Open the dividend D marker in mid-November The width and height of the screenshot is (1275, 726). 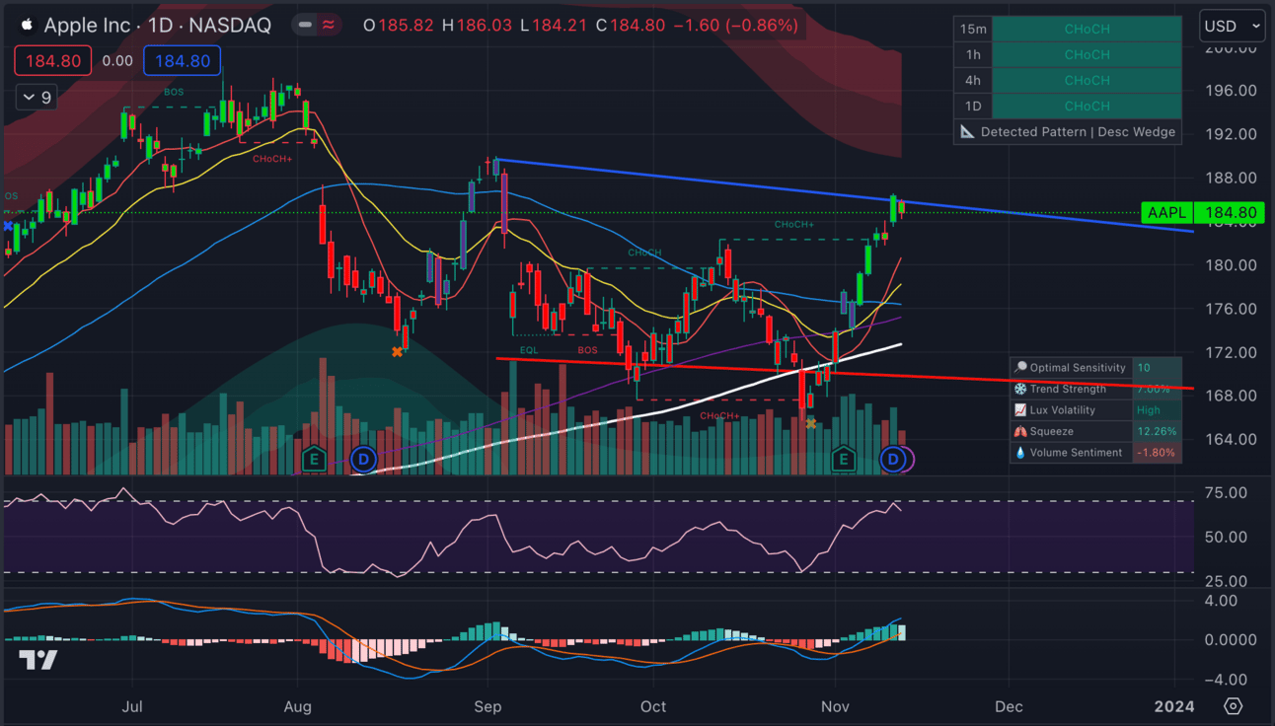(894, 459)
